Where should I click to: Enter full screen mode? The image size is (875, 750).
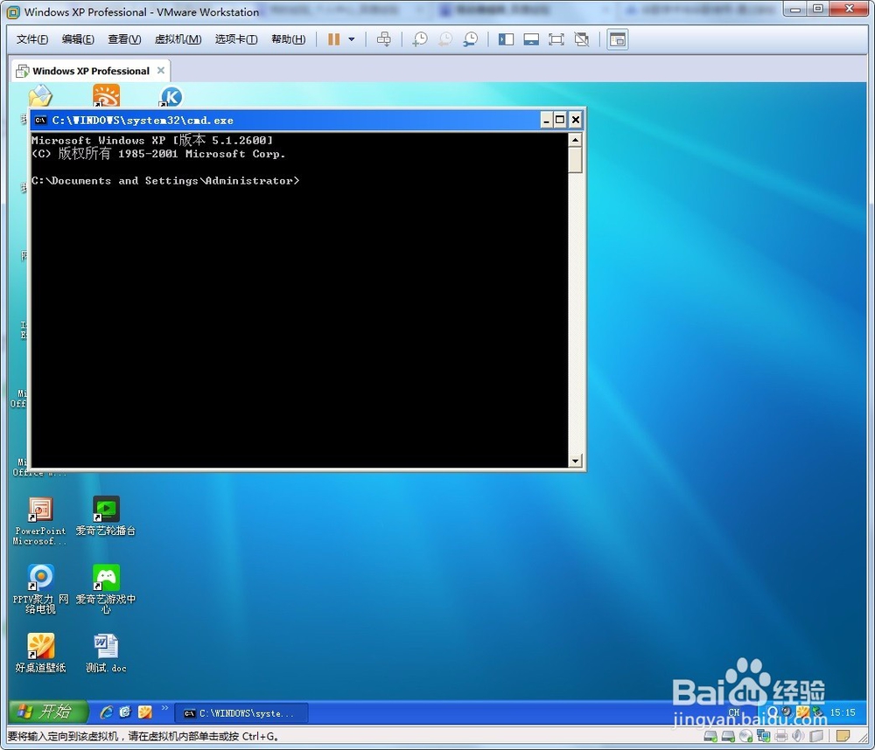click(556, 39)
